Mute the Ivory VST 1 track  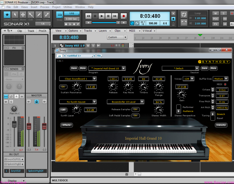click(x=88, y=46)
